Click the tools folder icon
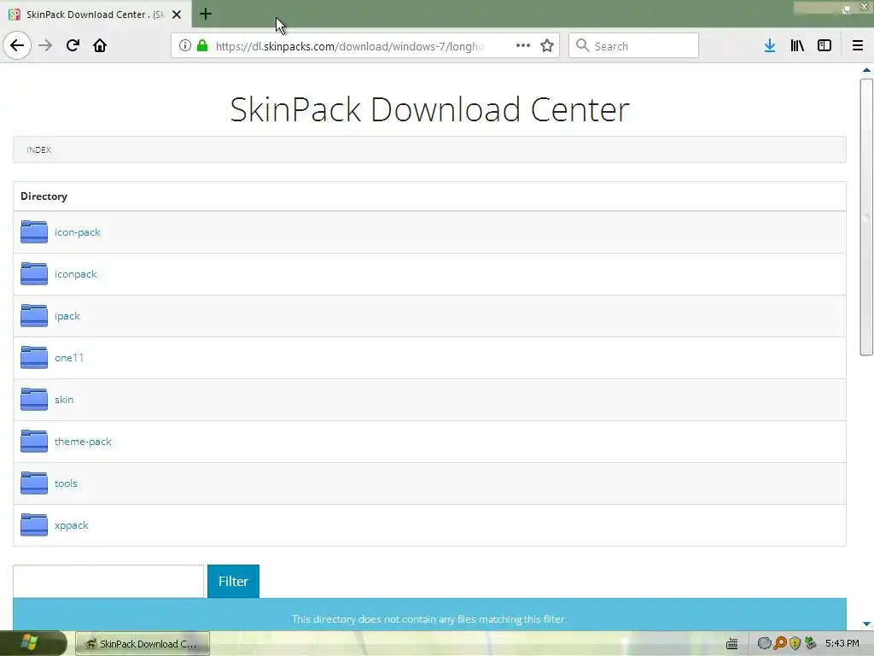This screenshot has height=656, width=874. [x=34, y=483]
